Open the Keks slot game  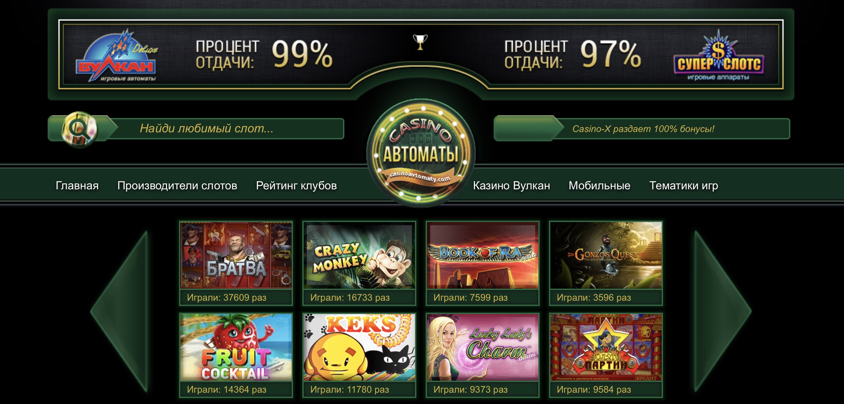pyautogui.click(x=359, y=355)
